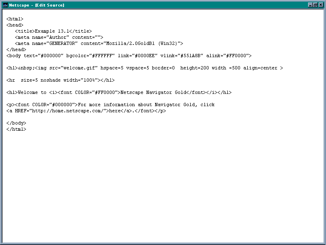
Task: Click the closing </html> tag
Action: 16,129
